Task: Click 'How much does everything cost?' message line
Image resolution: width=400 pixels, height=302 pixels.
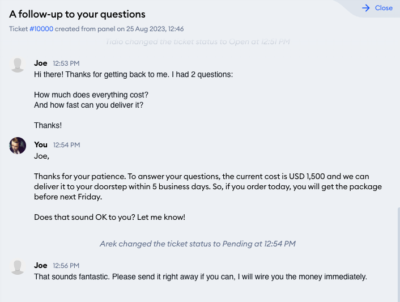Action: click(x=91, y=95)
